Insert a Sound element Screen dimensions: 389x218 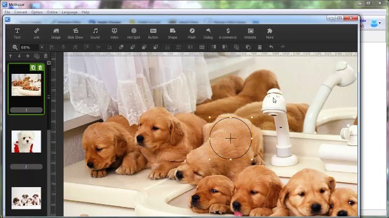coord(95,33)
